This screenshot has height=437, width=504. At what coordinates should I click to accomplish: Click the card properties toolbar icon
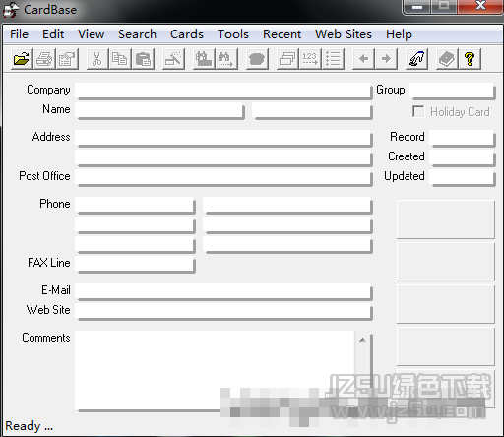67,59
